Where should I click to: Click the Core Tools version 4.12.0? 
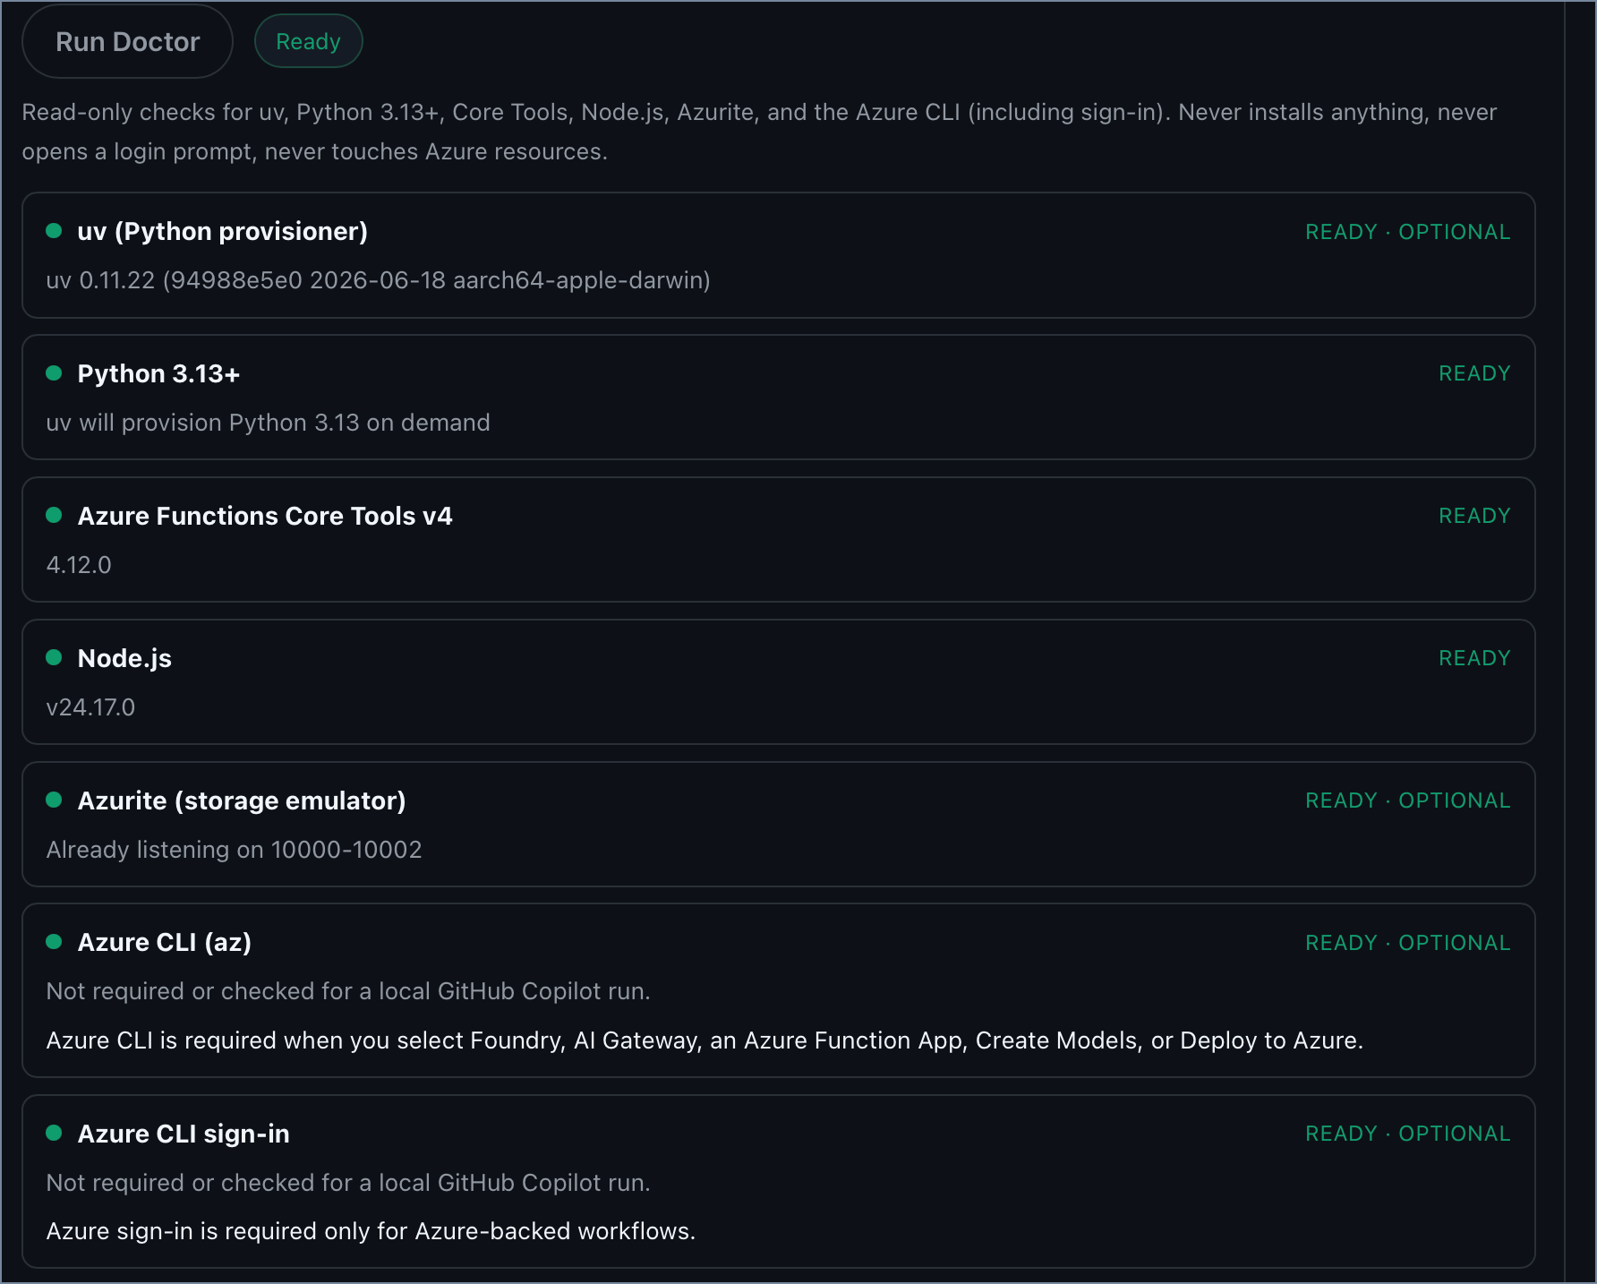point(79,565)
